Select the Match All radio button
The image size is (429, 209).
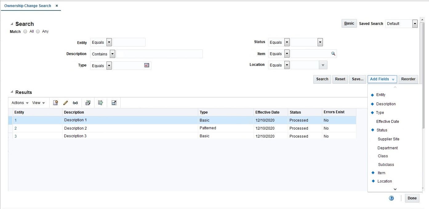tap(25, 31)
